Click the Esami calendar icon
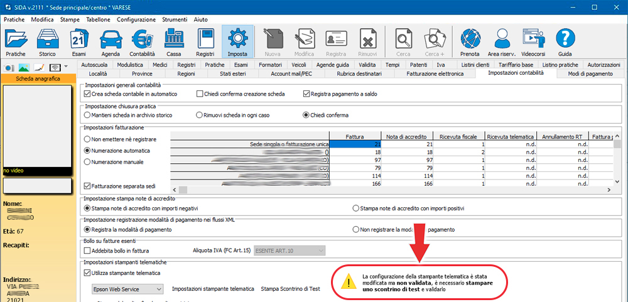The image size is (628, 302). (x=78, y=41)
